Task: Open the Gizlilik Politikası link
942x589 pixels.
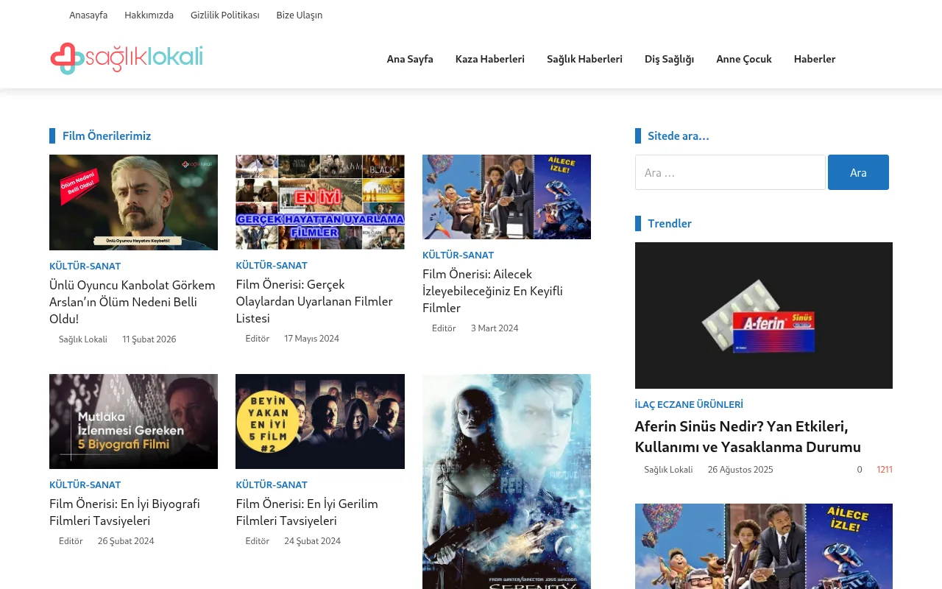Action: pyautogui.click(x=224, y=15)
